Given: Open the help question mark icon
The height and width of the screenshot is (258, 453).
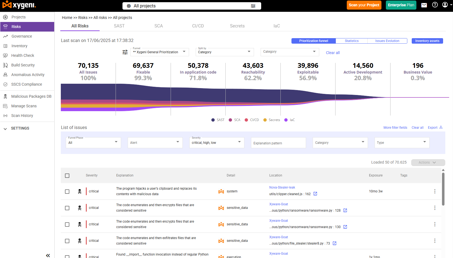Looking at the screenshot, I should (435, 5).
